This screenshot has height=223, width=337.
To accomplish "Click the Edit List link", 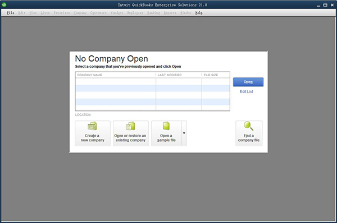I will click(247, 91).
